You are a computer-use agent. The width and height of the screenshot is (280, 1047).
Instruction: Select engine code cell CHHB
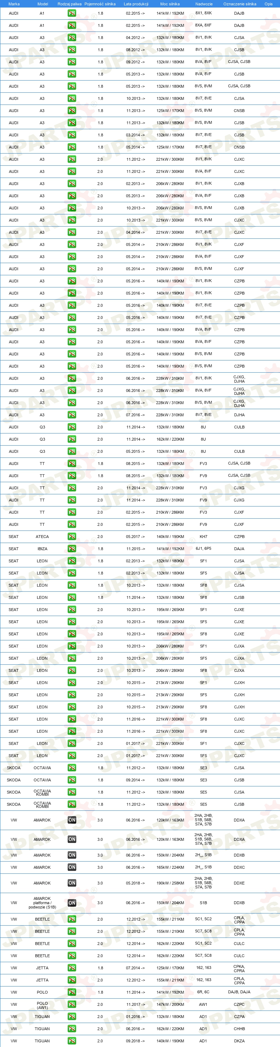(x=240, y=1029)
